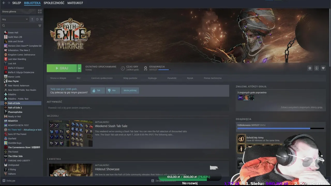Click the Green Hell game icon
This screenshot has width=331, height=186.
tap(6, 33)
